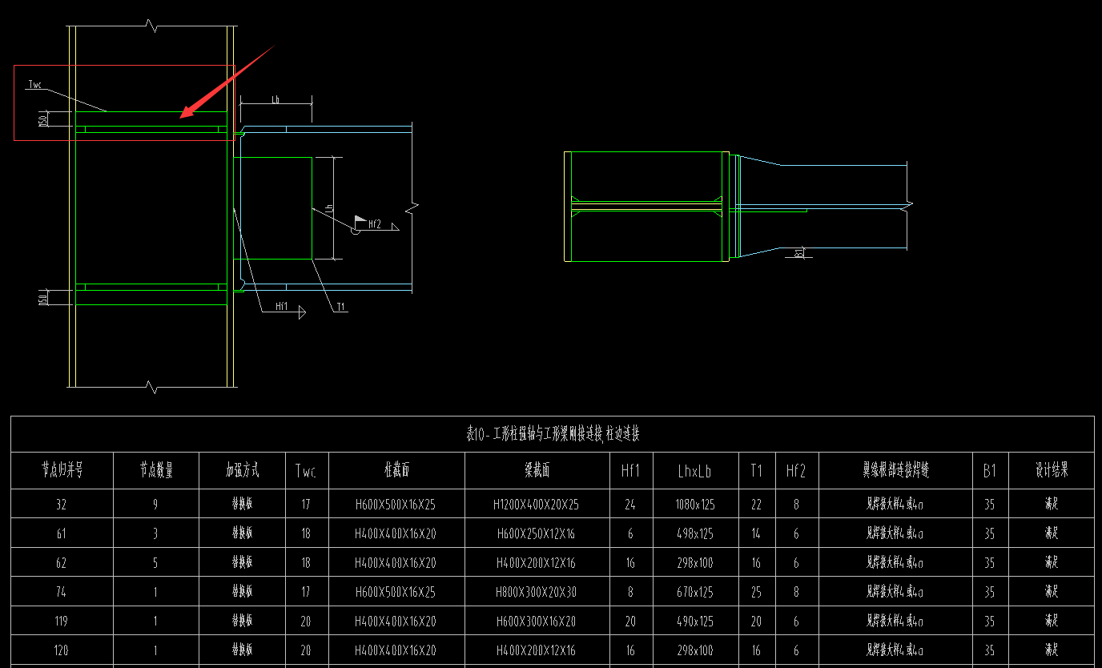Click H400X200X12X16 in row 120
1102x668 pixels.
pyautogui.click(x=536, y=650)
